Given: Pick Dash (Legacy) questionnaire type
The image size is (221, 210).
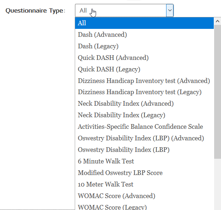Looking at the screenshot, I should [98, 46].
